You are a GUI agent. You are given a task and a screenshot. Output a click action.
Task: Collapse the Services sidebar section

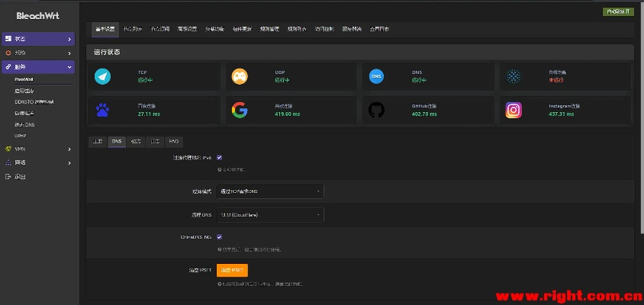[38, 67]
